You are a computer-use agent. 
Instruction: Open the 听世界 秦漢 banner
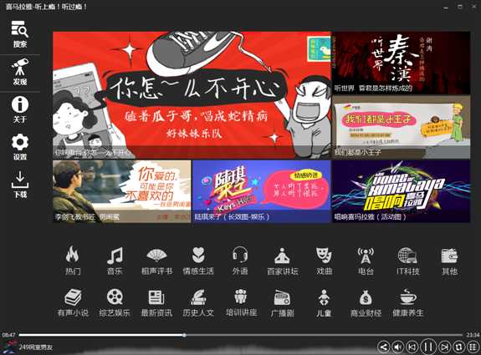[x=401, y=63]
